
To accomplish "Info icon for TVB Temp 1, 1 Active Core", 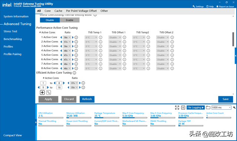I will coord(100,37).
